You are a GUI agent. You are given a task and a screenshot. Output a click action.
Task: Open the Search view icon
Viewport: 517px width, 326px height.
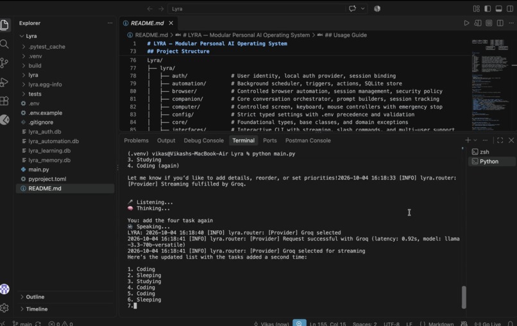point(4,44)
